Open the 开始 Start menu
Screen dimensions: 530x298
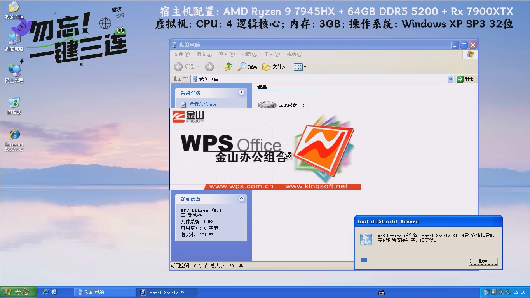coord(18,292)
